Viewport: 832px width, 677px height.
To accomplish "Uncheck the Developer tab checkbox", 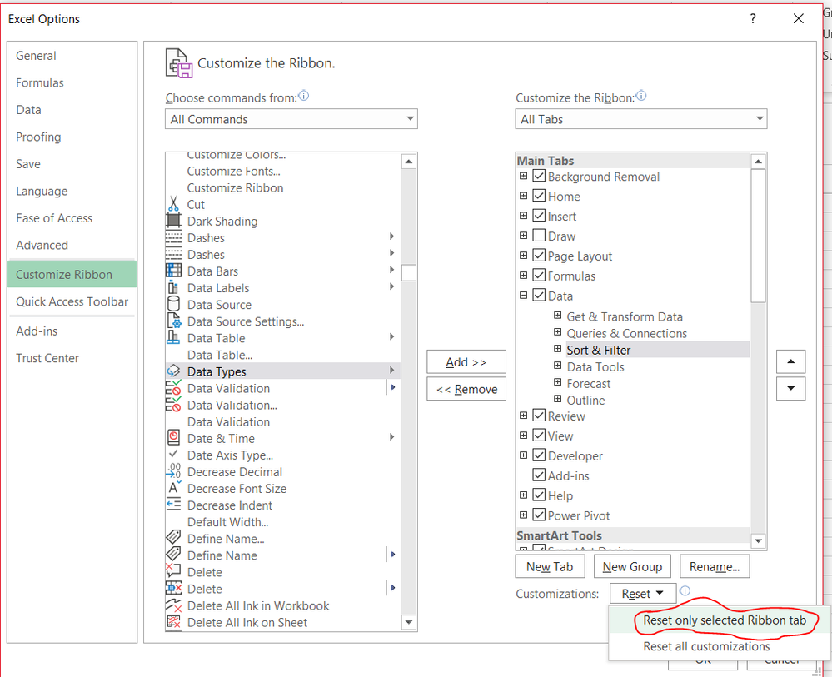I will coord(539,455).
